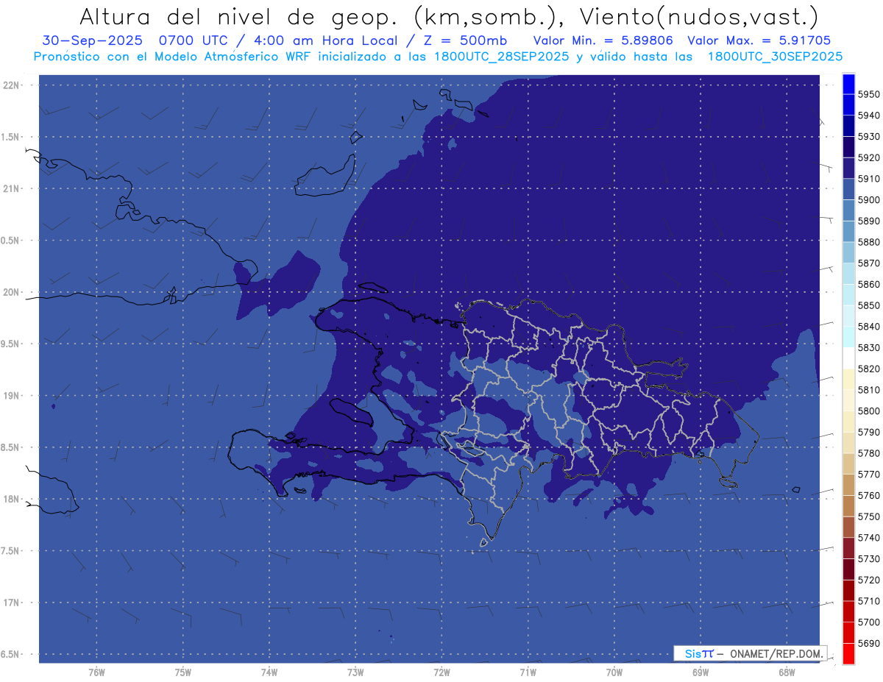
Task: Click the legend value "5790"
Action: click(x=868, y=432)
